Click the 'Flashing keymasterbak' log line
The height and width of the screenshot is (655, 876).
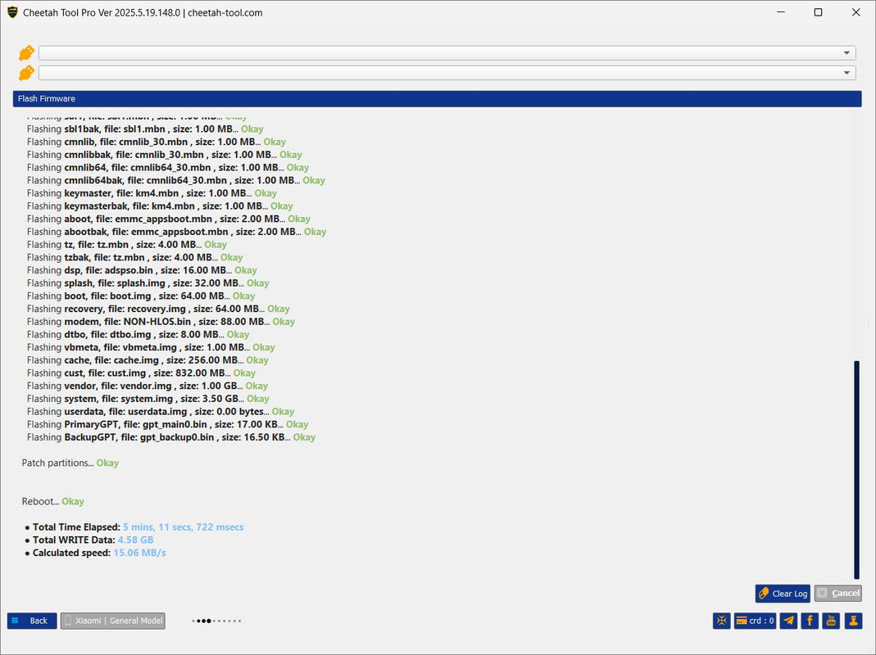pyautogui.click(x=160, y=206)
